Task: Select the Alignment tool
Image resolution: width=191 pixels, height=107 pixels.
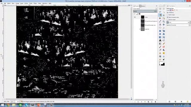Action: (x=160, y=28)
